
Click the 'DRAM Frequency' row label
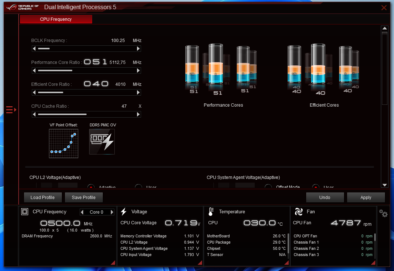37,236
